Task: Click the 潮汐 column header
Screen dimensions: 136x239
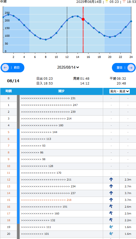Action: (x=61, y=91)
